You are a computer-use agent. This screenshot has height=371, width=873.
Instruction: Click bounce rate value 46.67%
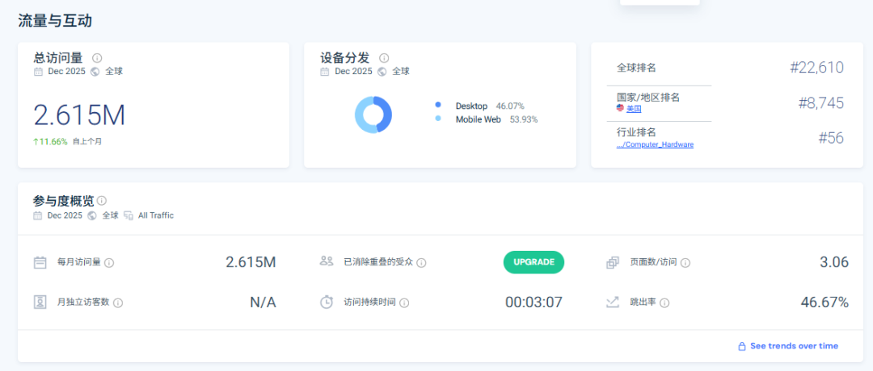824,302
